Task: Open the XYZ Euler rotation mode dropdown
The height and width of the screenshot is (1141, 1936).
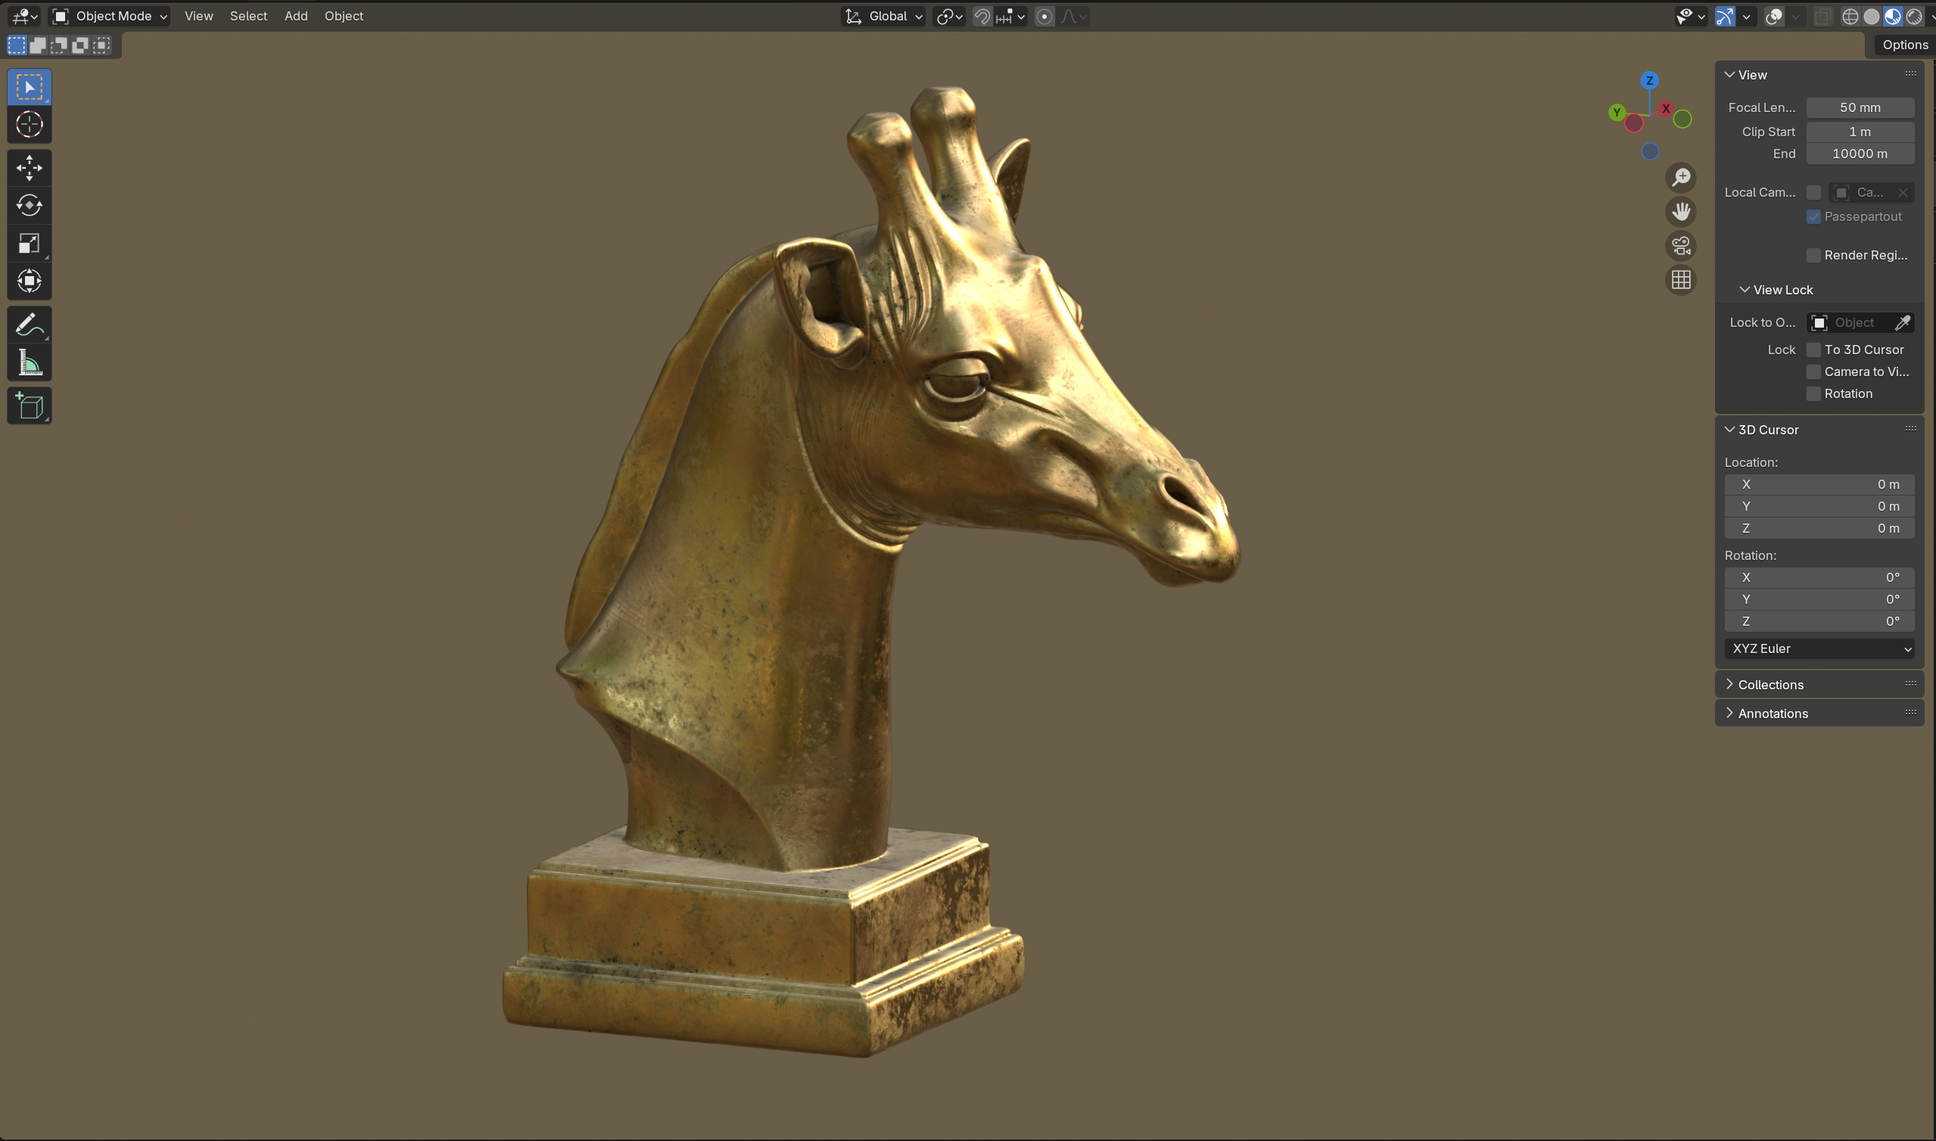Action: pos(1819,649)
